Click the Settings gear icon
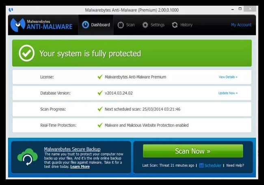Viewport: 264px width, 185px height. (x=145, y=25)
